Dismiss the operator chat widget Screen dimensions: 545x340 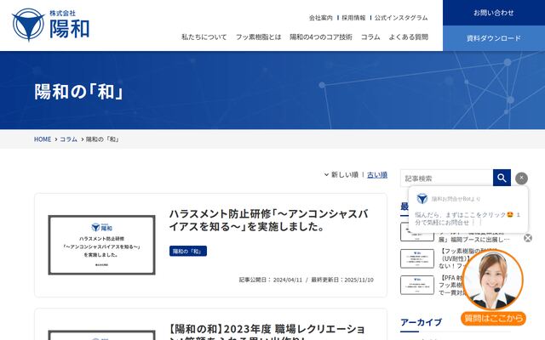(x=528, y=238)
